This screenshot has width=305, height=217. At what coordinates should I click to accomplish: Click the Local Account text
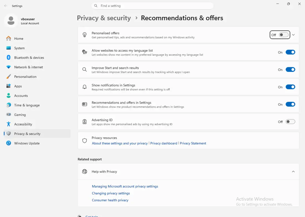pyautogui.click(x=30, y=23)
